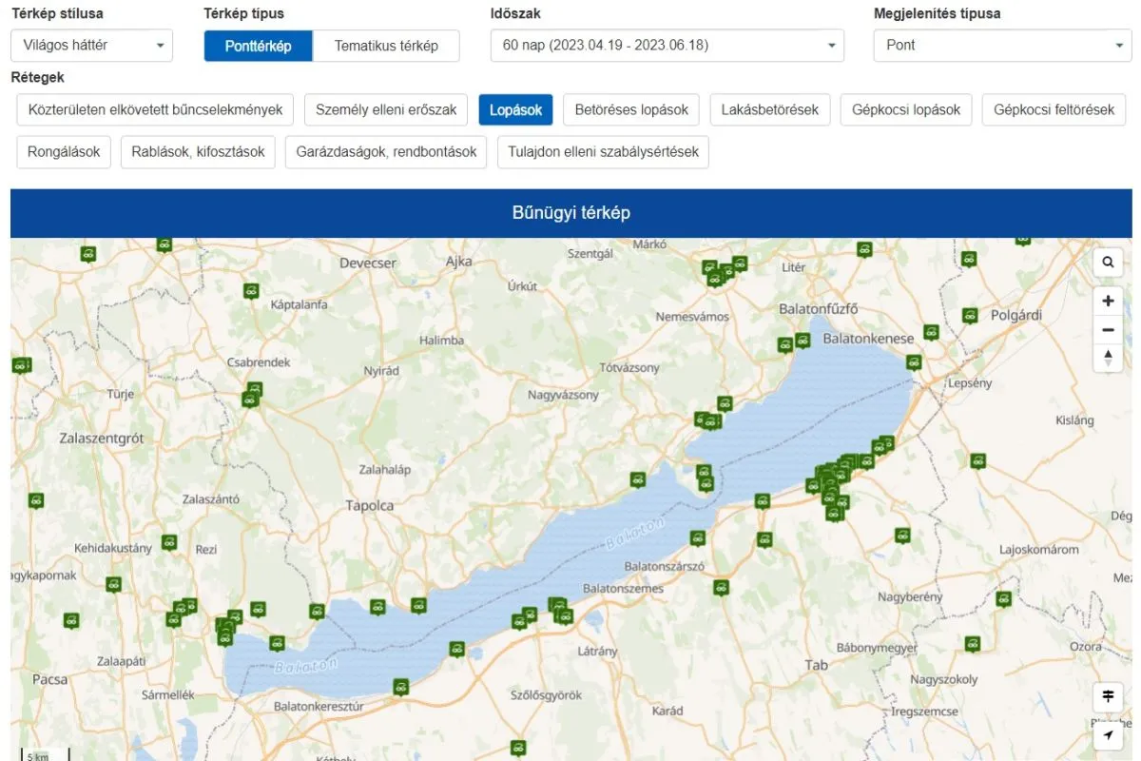Toggle the Lopások layer off
Screen dimensions: 1141x761
tap(515, 110)
